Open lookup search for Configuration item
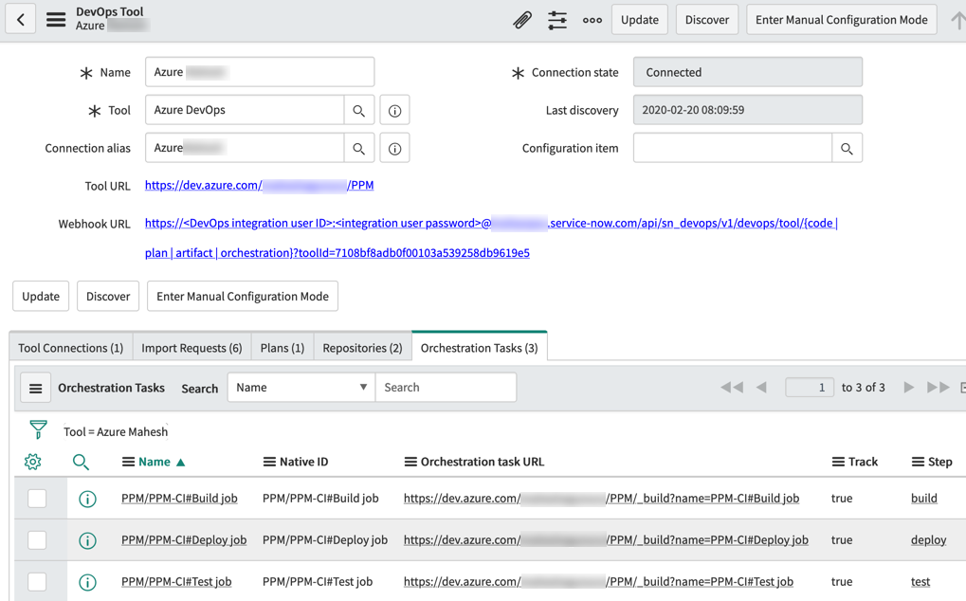Viewport: 966px width, 601px height. tap(848, 149)
